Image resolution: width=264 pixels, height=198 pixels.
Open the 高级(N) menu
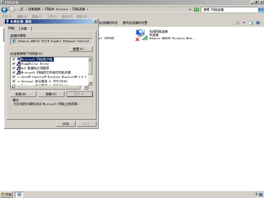(x=67, y=16)
